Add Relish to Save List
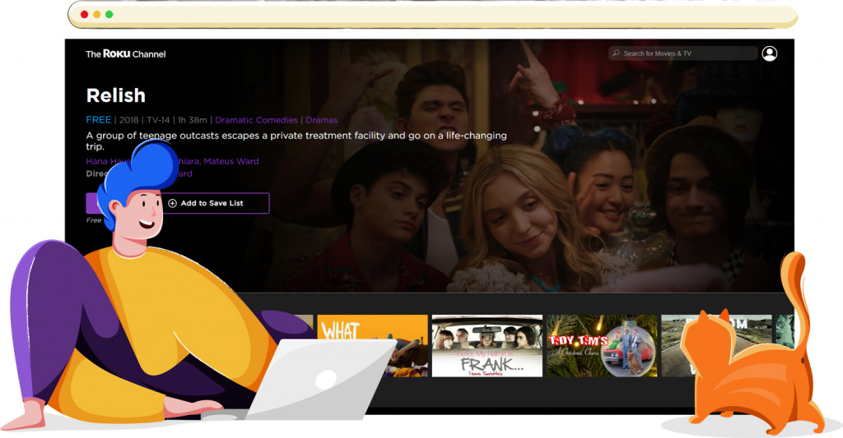 [x=215, y=203]
